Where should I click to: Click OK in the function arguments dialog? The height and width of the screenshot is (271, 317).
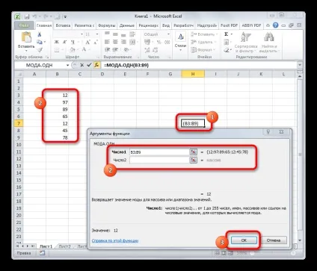(x=244, y=240)
